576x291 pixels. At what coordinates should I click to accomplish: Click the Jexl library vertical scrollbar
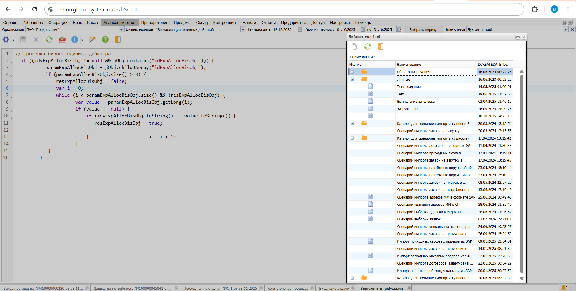coord(522,174)
